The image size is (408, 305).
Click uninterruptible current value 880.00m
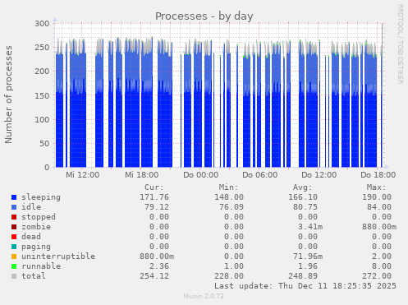coord(157,256)
